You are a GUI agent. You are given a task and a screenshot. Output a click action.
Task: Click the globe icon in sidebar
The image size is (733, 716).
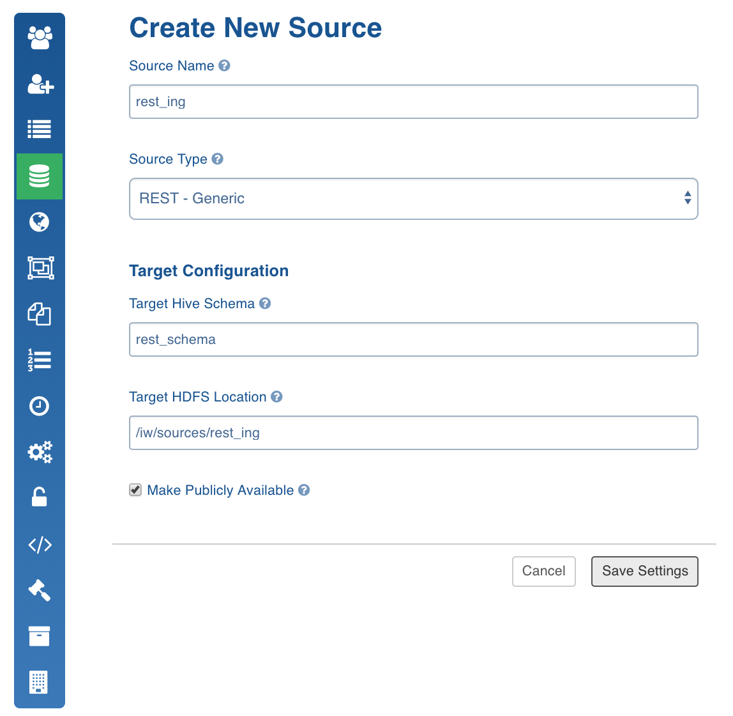point(40,222)
